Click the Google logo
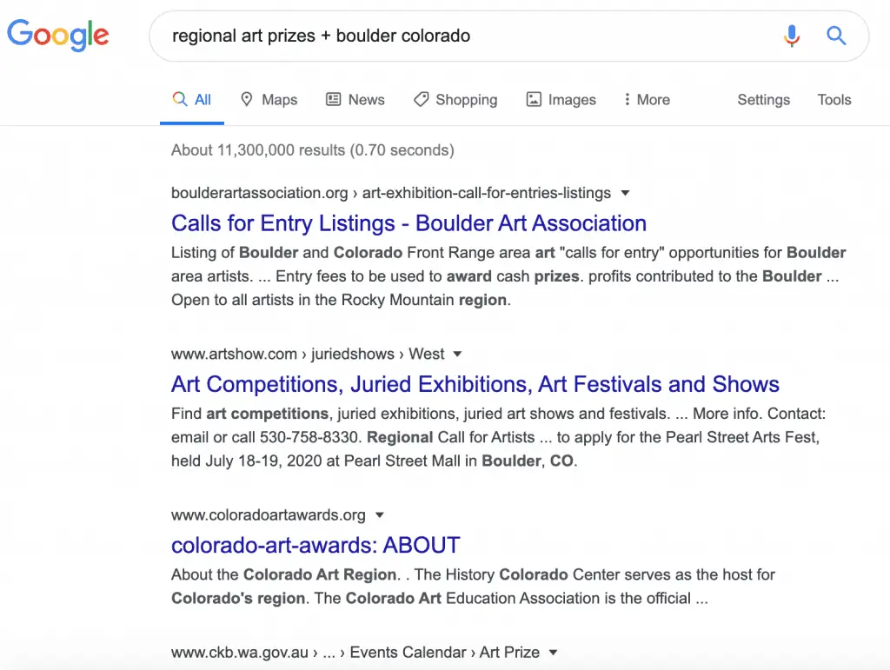890x670 pixels. click(x=58, y=35)
